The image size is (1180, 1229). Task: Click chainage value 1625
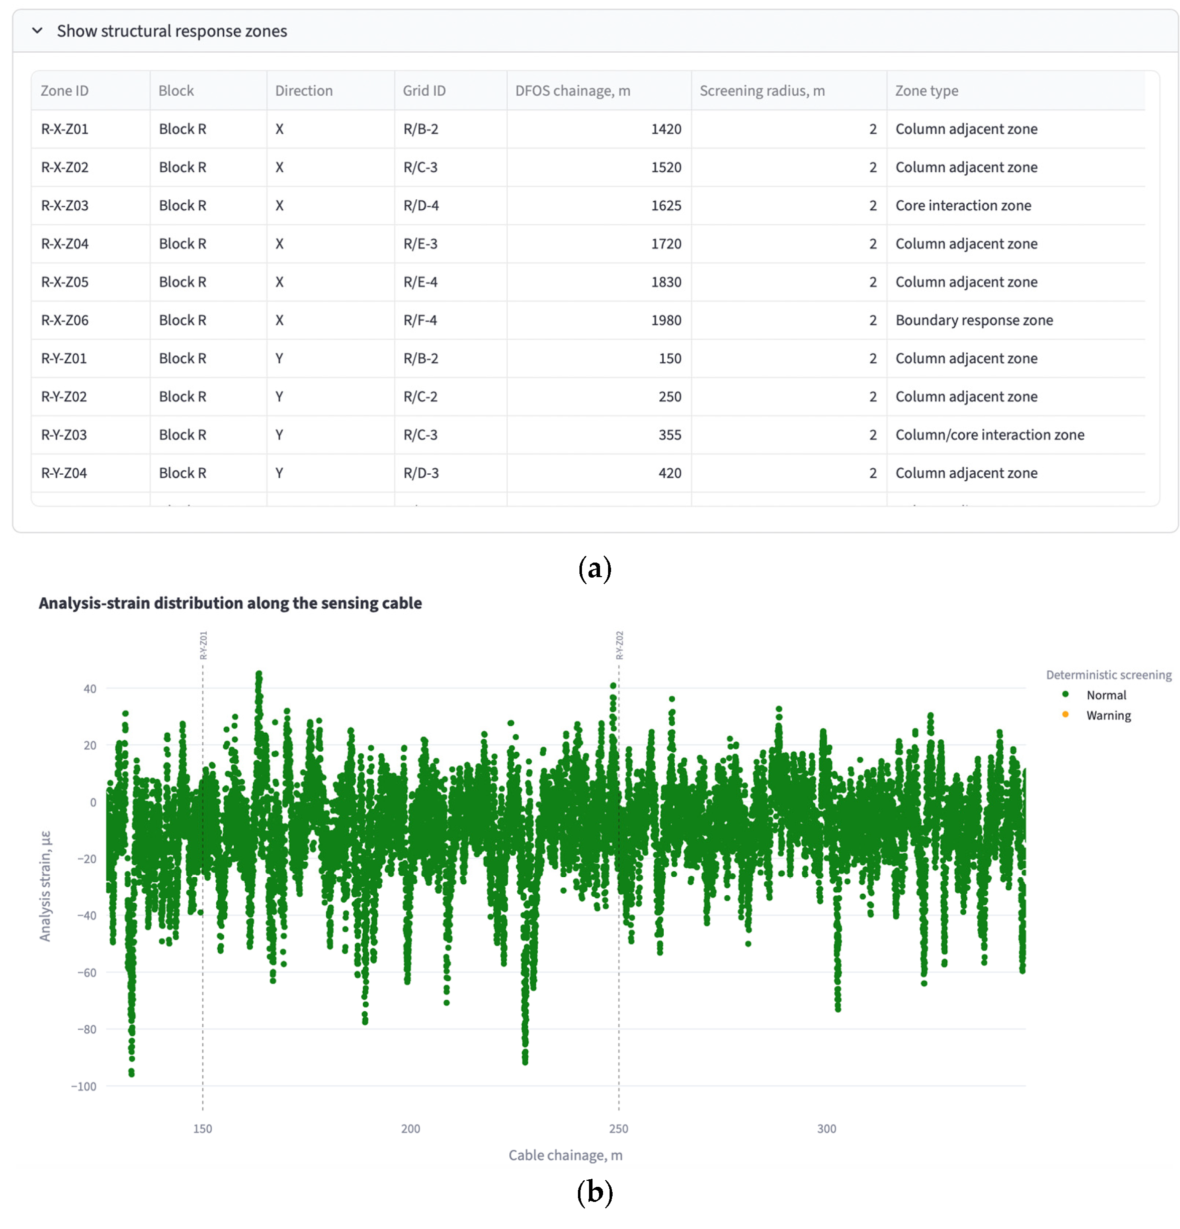click(x=599, y=205)
